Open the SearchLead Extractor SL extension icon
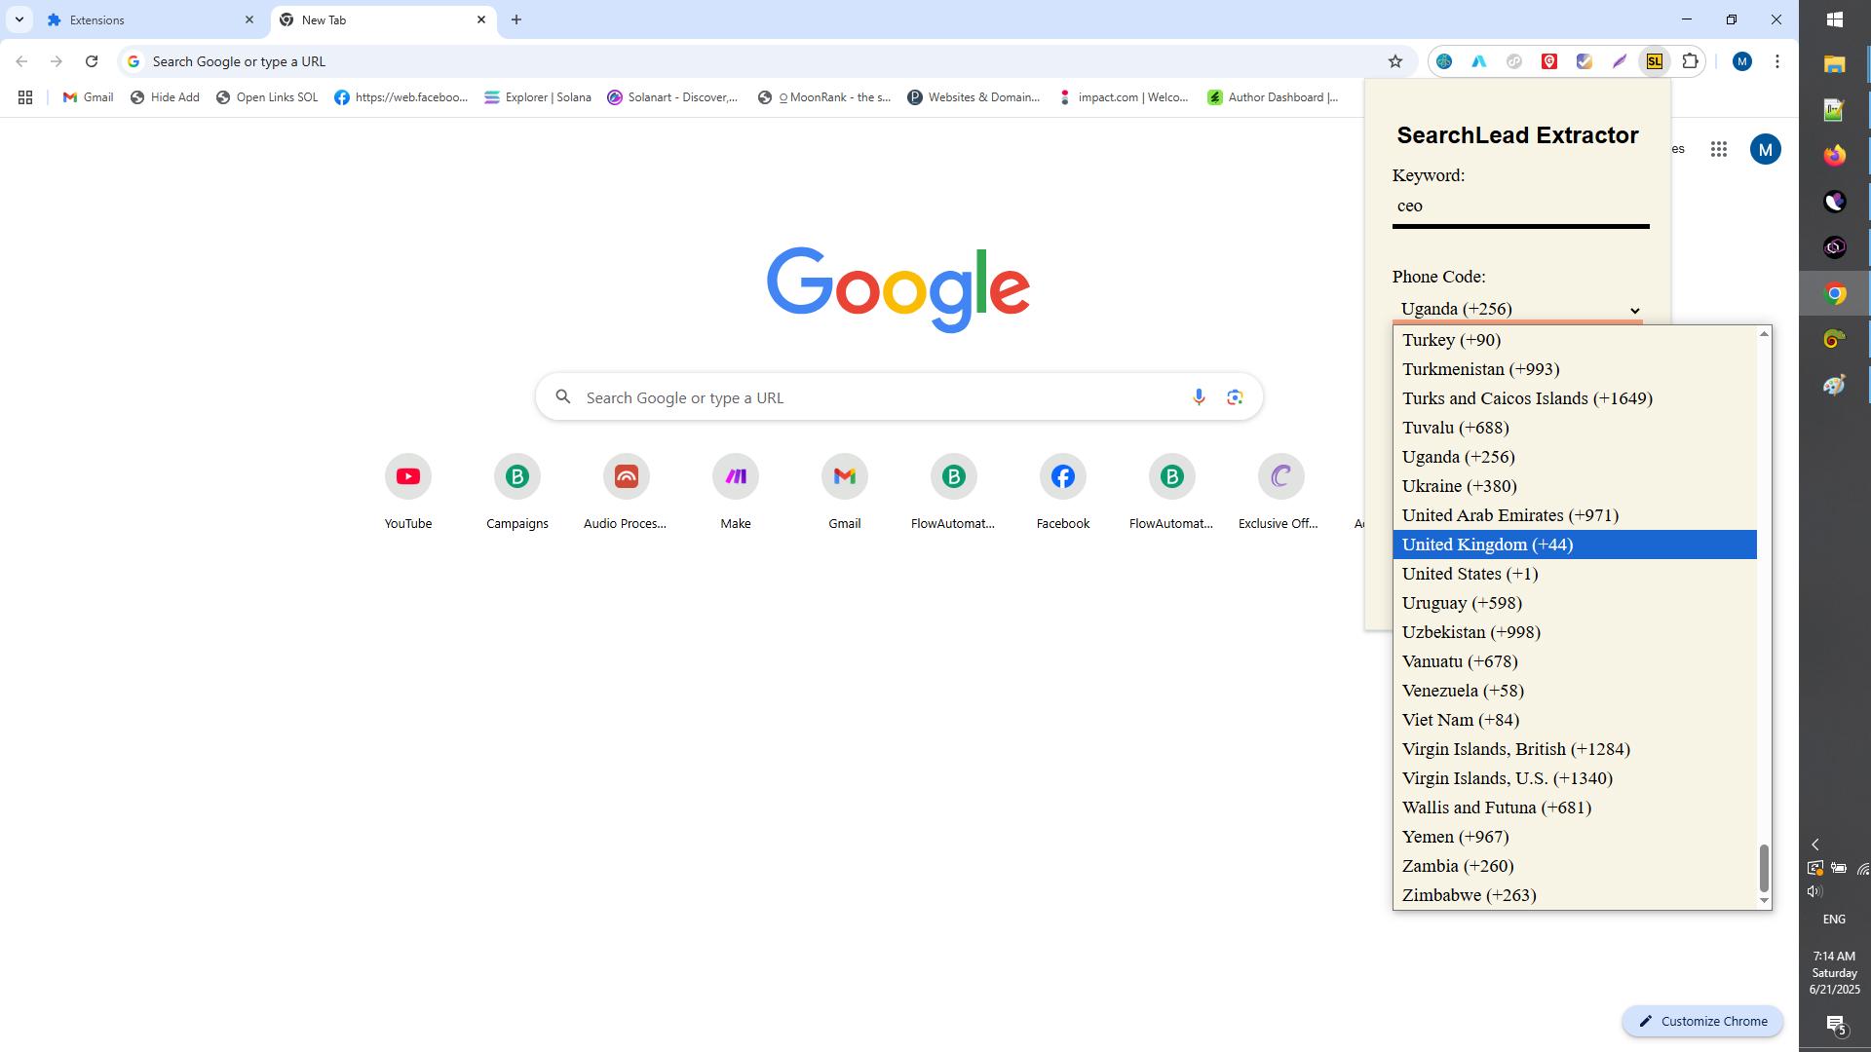 click(x=1655, y=60)
